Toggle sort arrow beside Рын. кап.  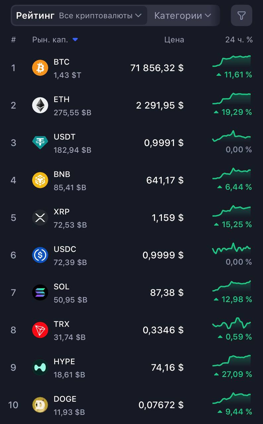click(75, 40)
